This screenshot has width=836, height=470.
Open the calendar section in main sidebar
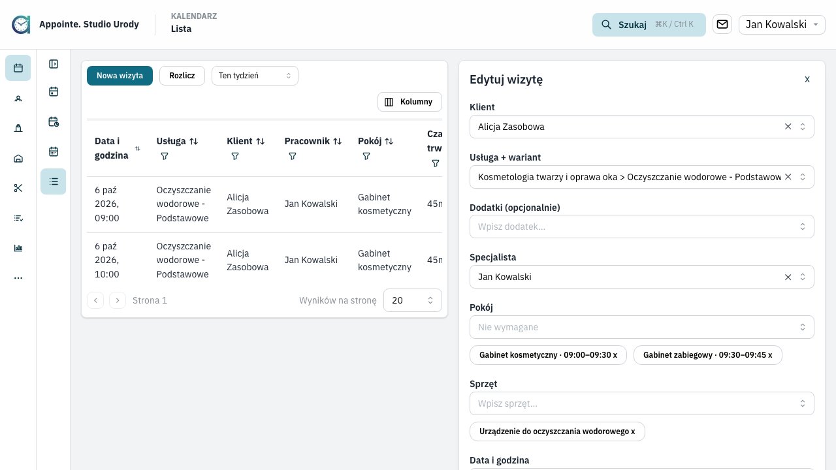click(18, 68)
